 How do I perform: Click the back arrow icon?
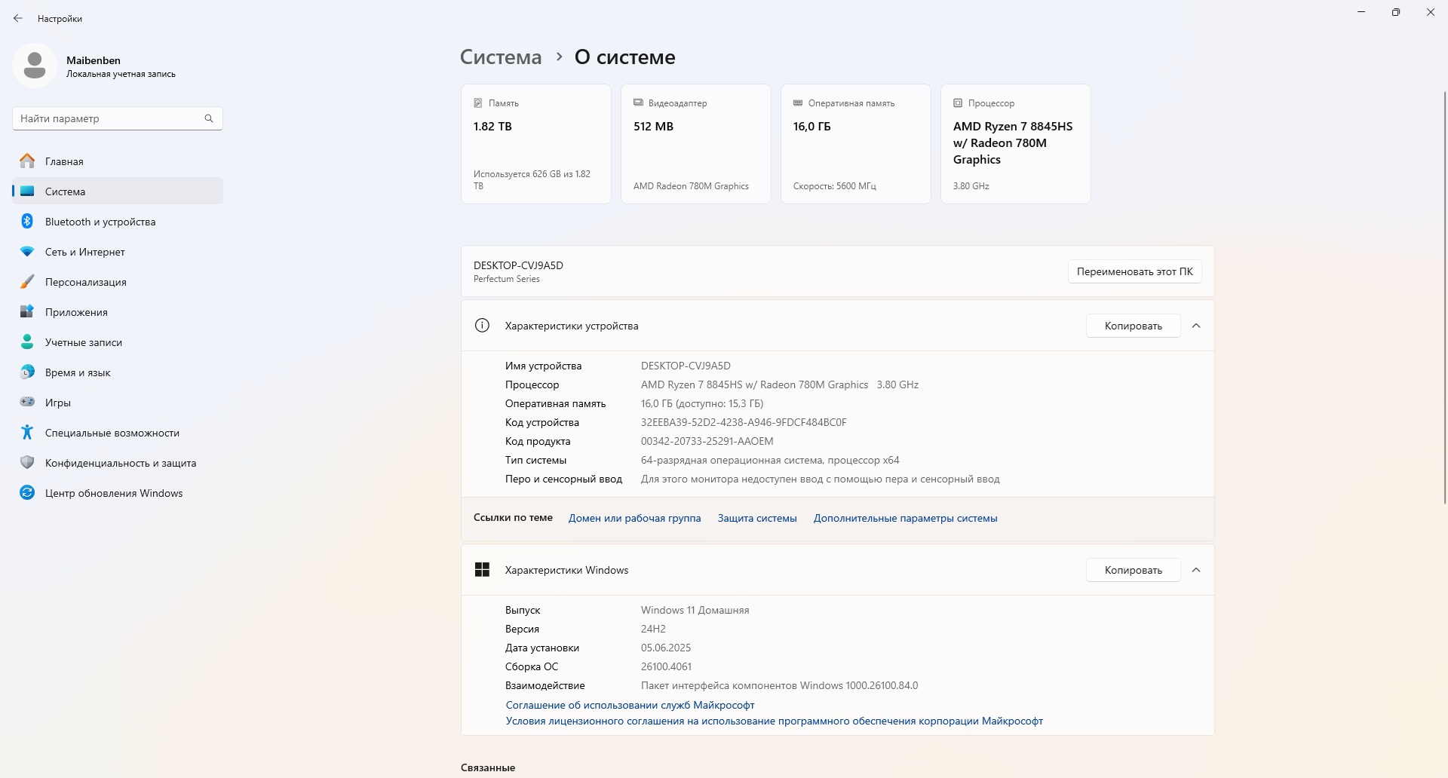click(18, 18)
